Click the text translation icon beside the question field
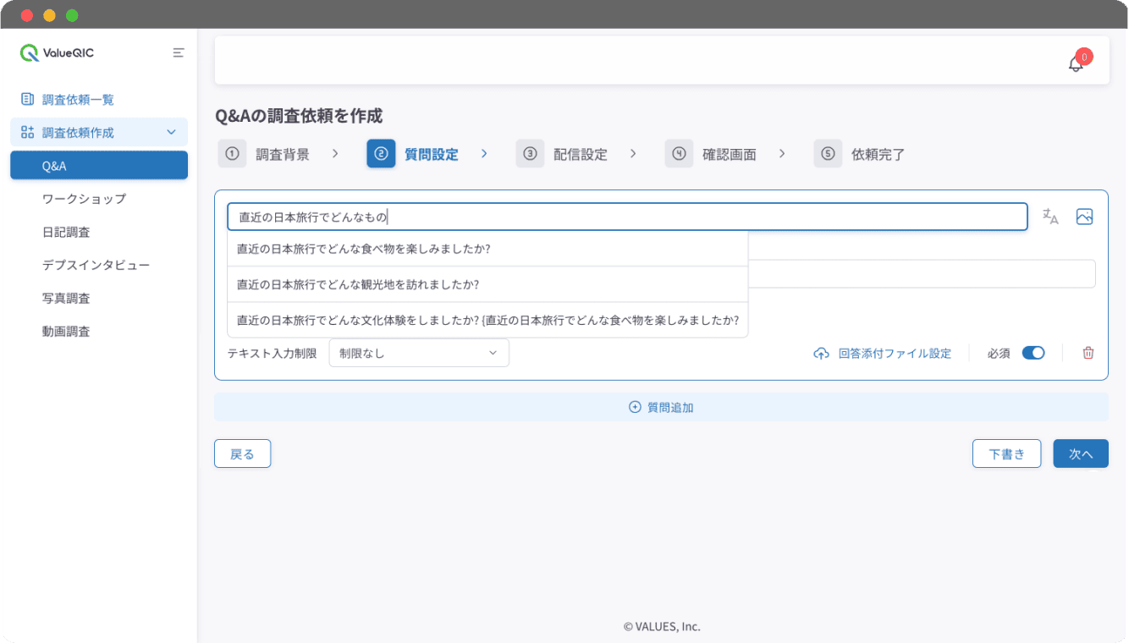This screenshot has height=643, width=1129. coord(1050,217)
